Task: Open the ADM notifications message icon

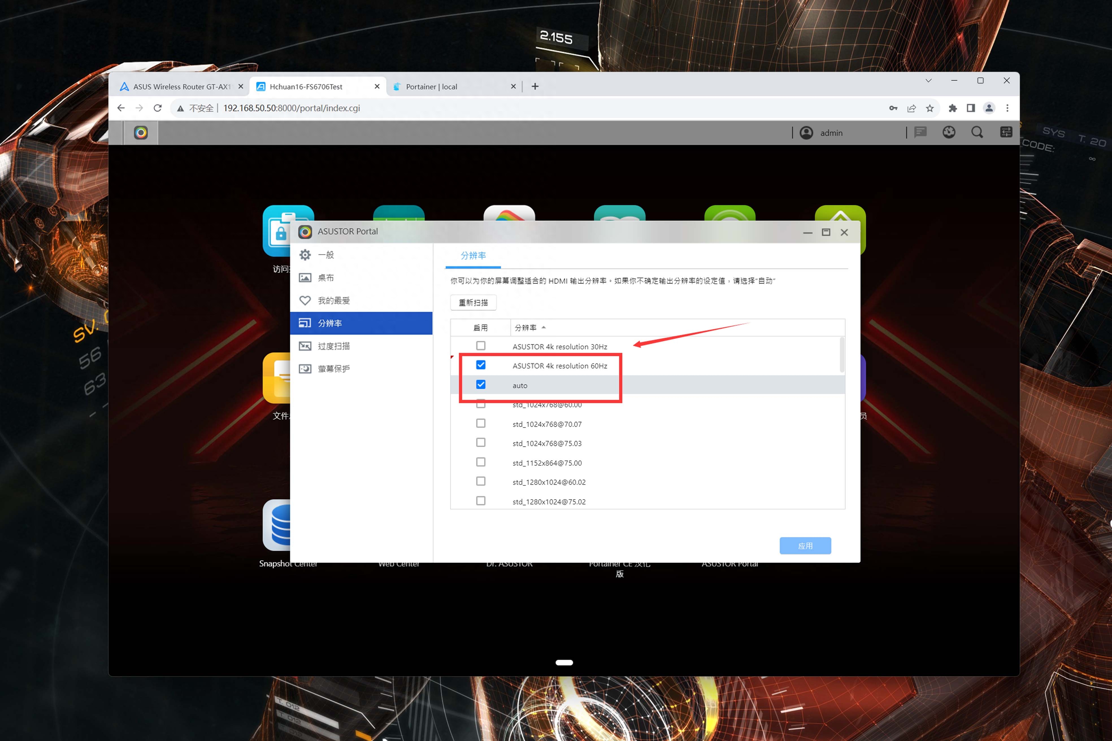Action: (x=920, y=132)
